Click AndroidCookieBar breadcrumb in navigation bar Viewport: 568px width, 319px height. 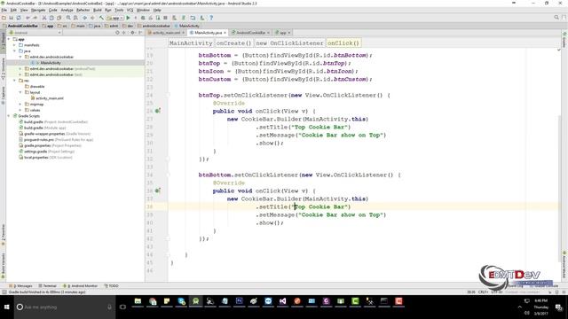20,26
